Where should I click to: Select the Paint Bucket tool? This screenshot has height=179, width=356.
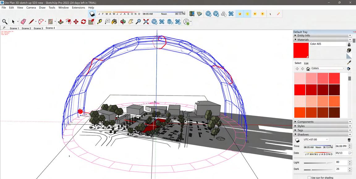point(114,22)
